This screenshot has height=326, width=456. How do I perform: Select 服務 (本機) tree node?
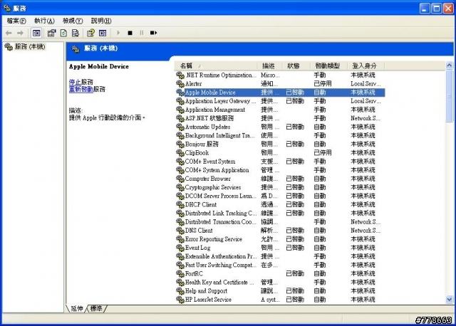click(26, 46)
